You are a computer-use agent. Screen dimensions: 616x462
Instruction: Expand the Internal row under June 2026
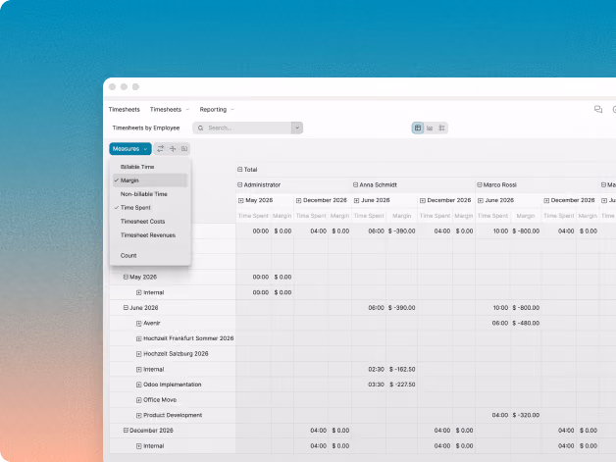coord(138,369)
